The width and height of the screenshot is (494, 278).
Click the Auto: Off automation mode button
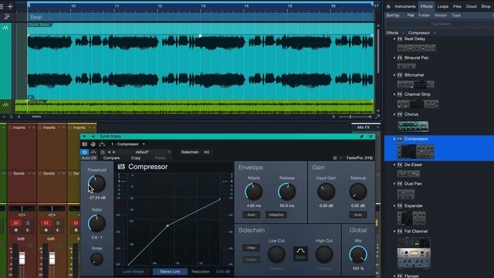(x=89, y=158)
